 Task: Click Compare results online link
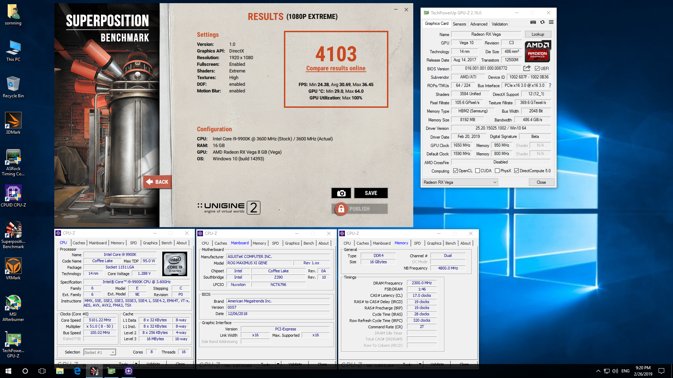[x=336, y=69]
